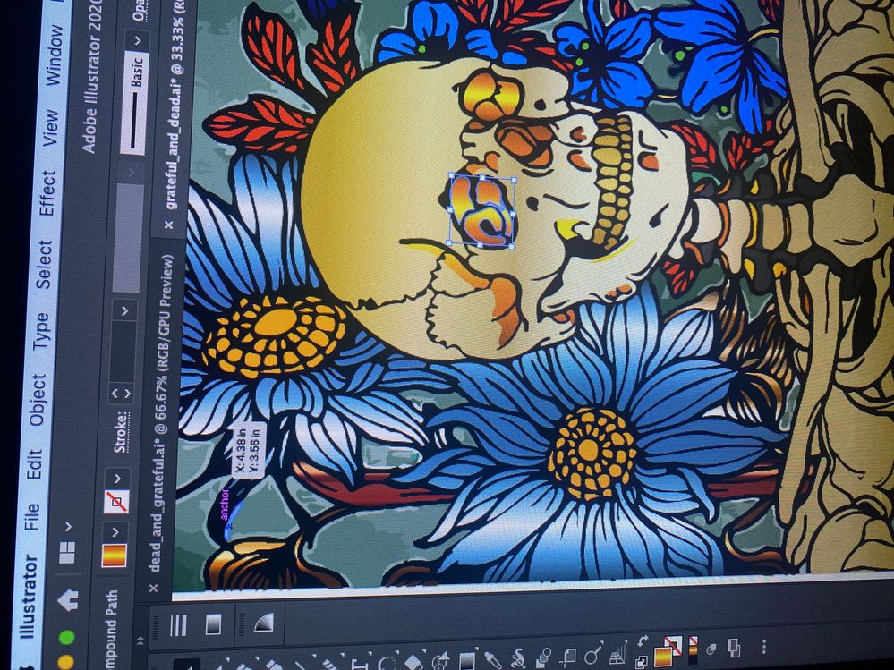This screenshot has width=894, height=670.
Task: Expand the Arrange Documents dropdown arrow
Action: (x=68, y=526)
